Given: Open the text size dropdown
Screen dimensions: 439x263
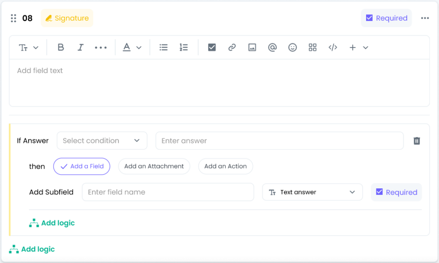Looking at the screenshot, I should click(x=29, y=48).
